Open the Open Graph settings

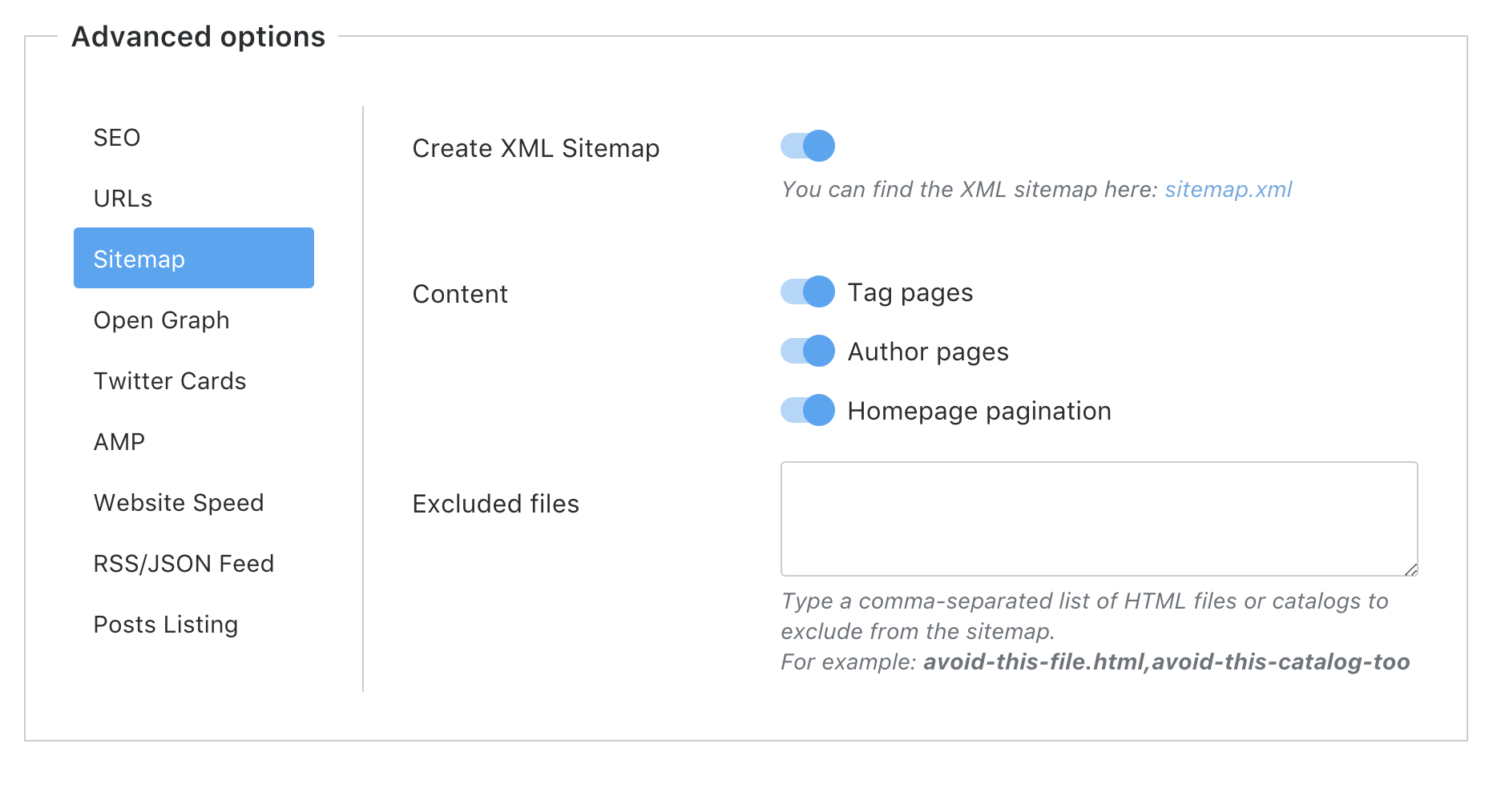pyautogui.click(x=162, y=320)
